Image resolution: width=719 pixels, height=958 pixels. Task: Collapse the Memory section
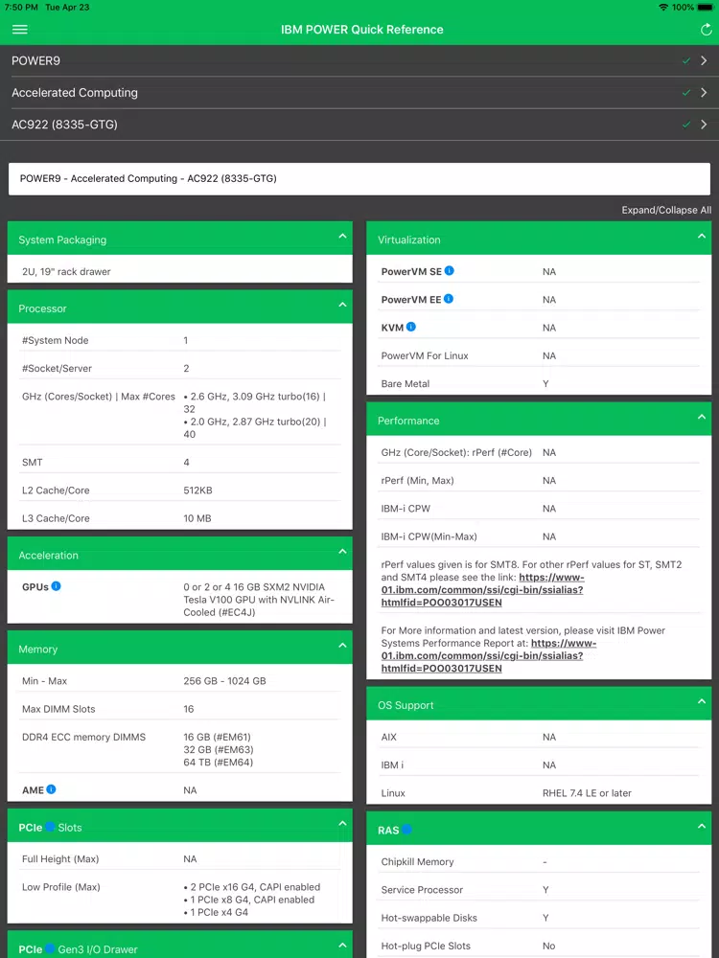342,646
